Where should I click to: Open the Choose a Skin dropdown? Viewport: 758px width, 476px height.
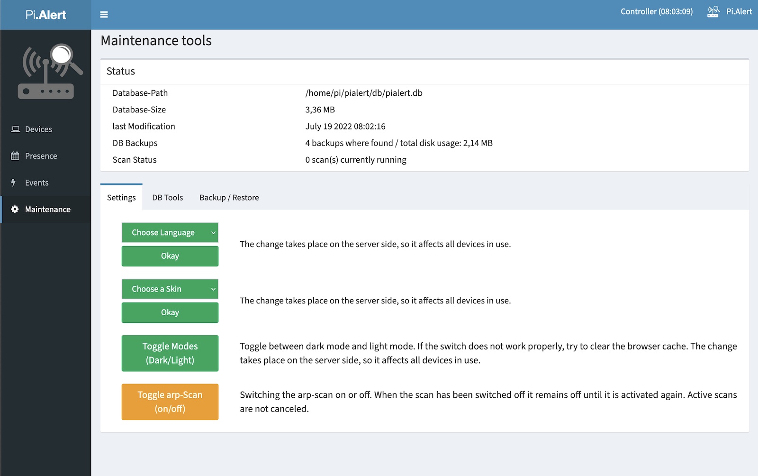[x=170, y=289]
